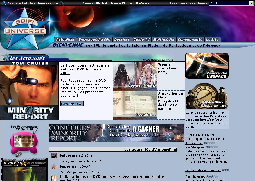
Task: Click the 'Les dernières critiques du staff' heading
Action: click(x=205, y=137)
